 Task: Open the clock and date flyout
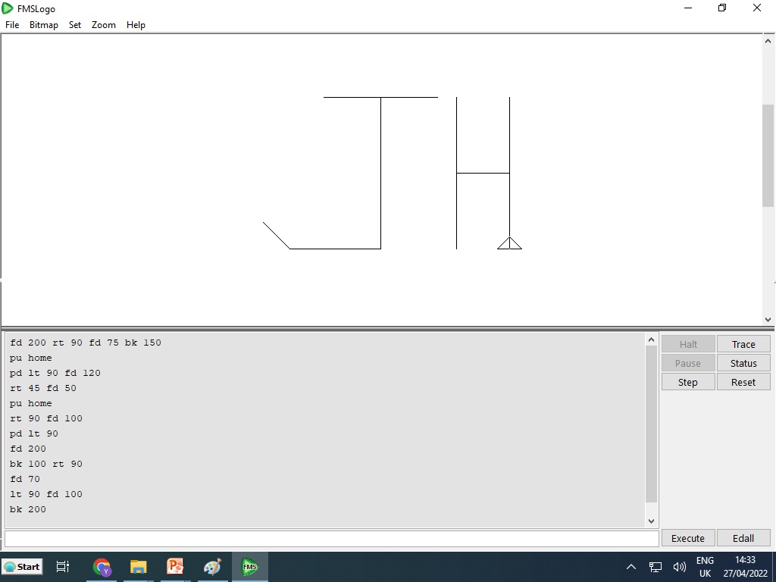tap(745, 567)
